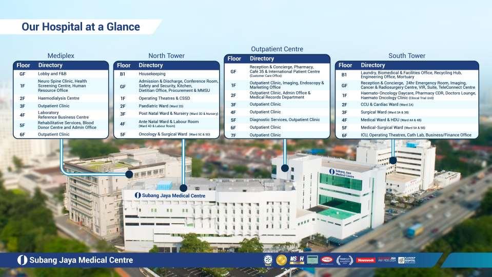Click 'Admission & Discharge, Conference Room' North Tower entry
Image resolution: width=492 pixels, height=277 pixels.
coord(178,86)
